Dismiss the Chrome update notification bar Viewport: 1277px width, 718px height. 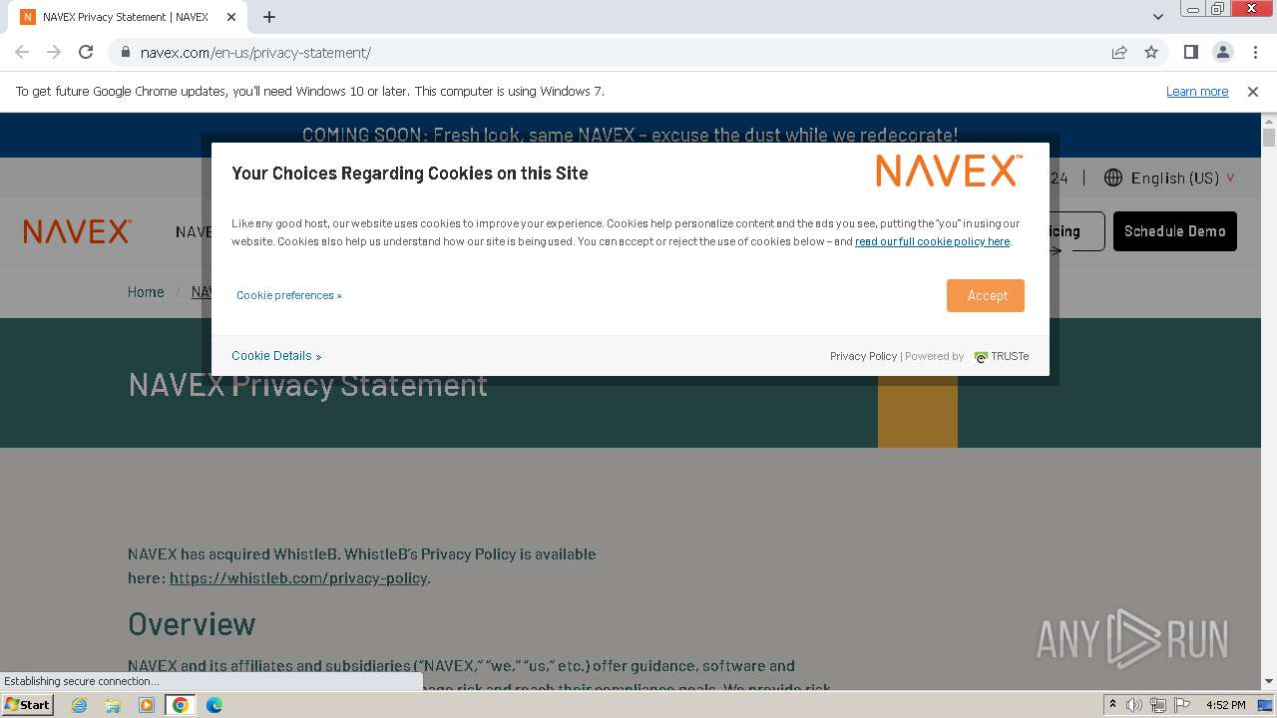point(1253,92)
